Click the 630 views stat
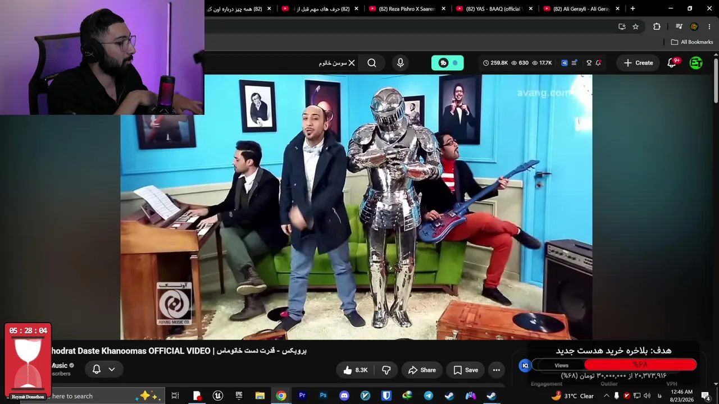 point(520,63)
